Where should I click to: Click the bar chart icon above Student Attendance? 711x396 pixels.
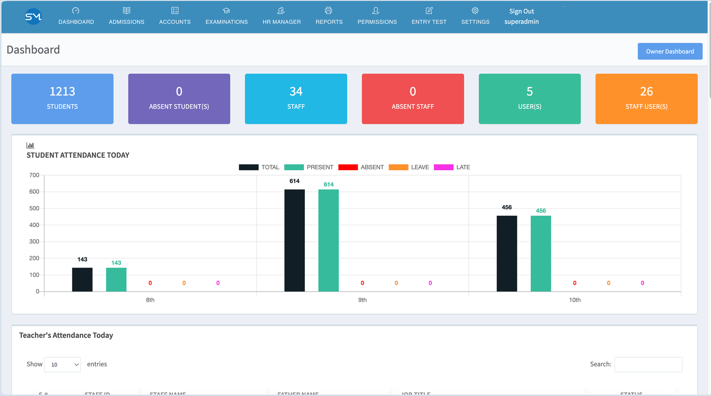point(30,145)
